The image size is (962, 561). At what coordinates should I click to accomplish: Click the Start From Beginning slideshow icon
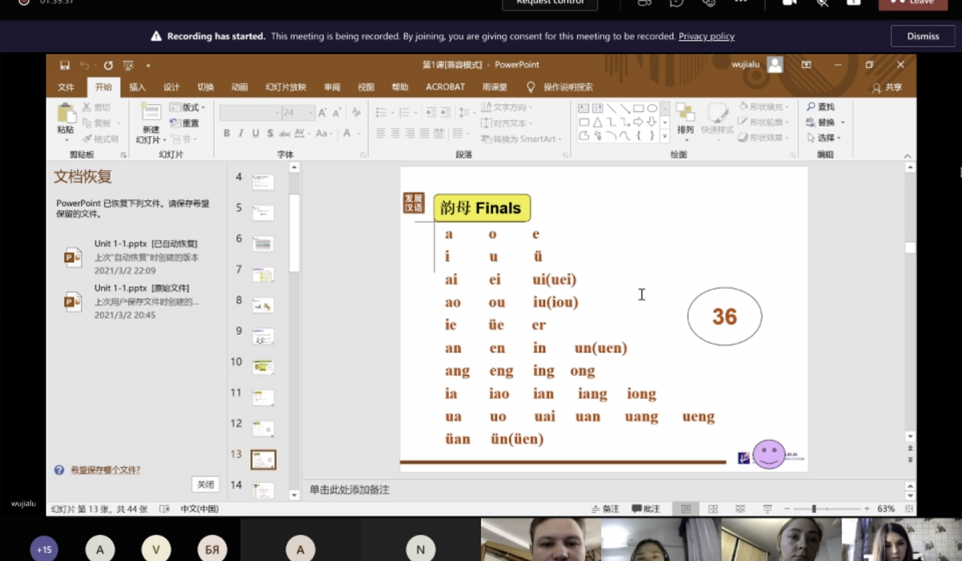click(127, 65)
